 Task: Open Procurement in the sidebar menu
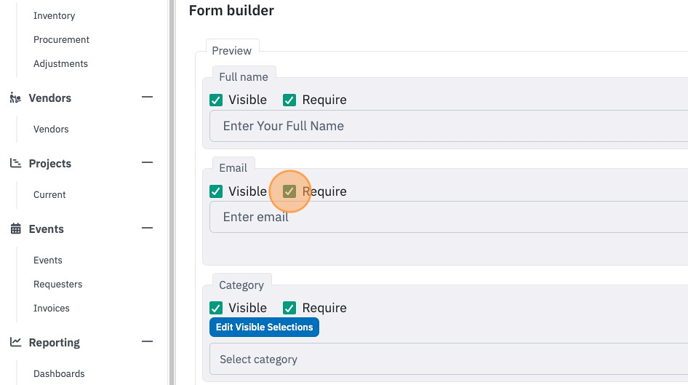[61, 39]
